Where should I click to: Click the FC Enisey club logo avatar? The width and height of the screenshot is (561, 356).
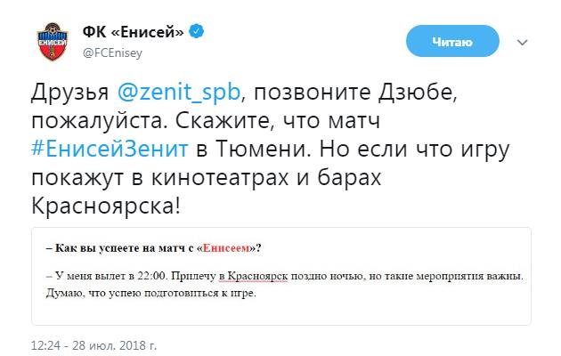53,44
